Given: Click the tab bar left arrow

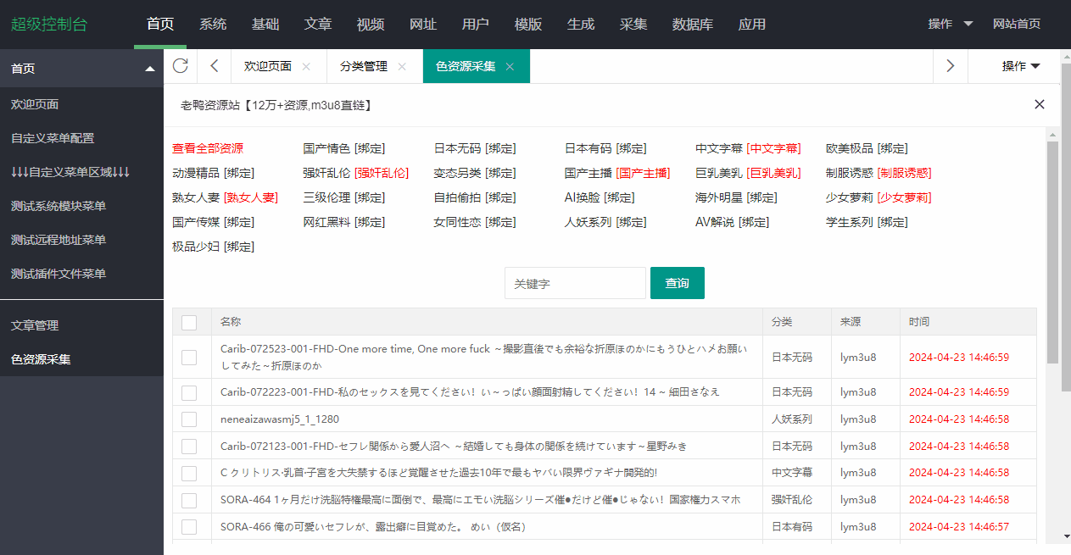Looking at the screenshot, I should [214, 66].
